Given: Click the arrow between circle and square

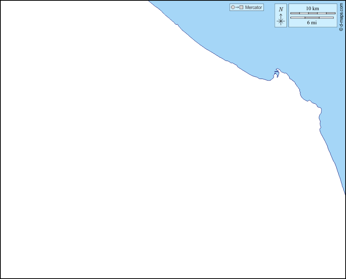Looking at the screenshot, I should click(237, 7).
